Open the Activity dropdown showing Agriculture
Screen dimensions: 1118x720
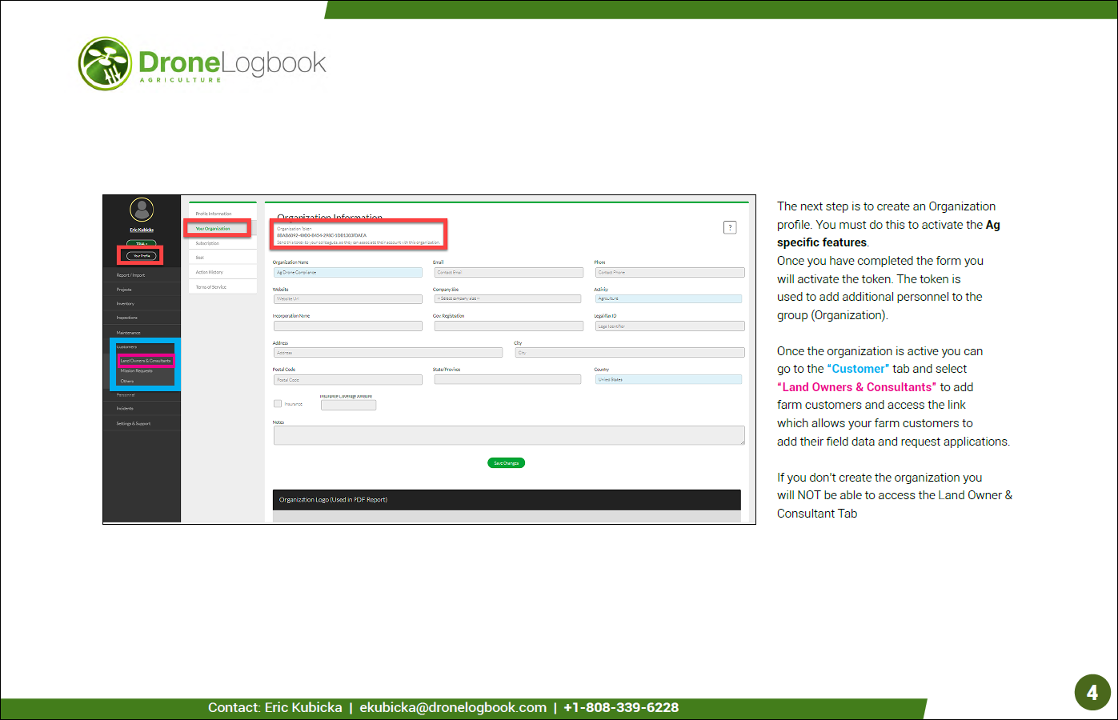point(668,299)
